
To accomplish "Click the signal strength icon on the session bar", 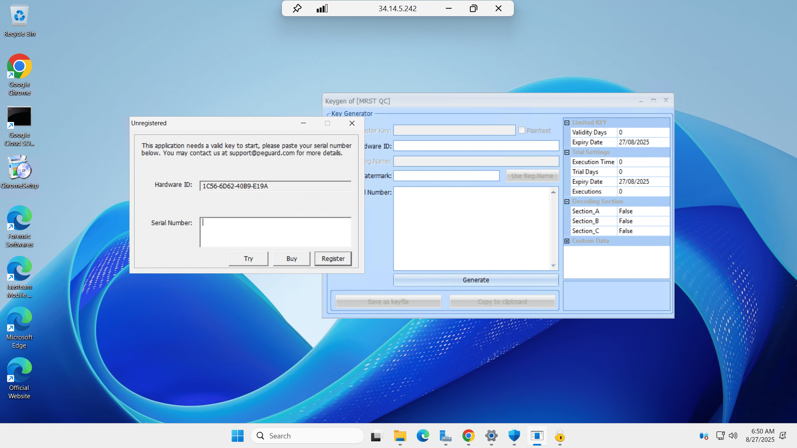I will pyautogui.click(x=322, y=8).
